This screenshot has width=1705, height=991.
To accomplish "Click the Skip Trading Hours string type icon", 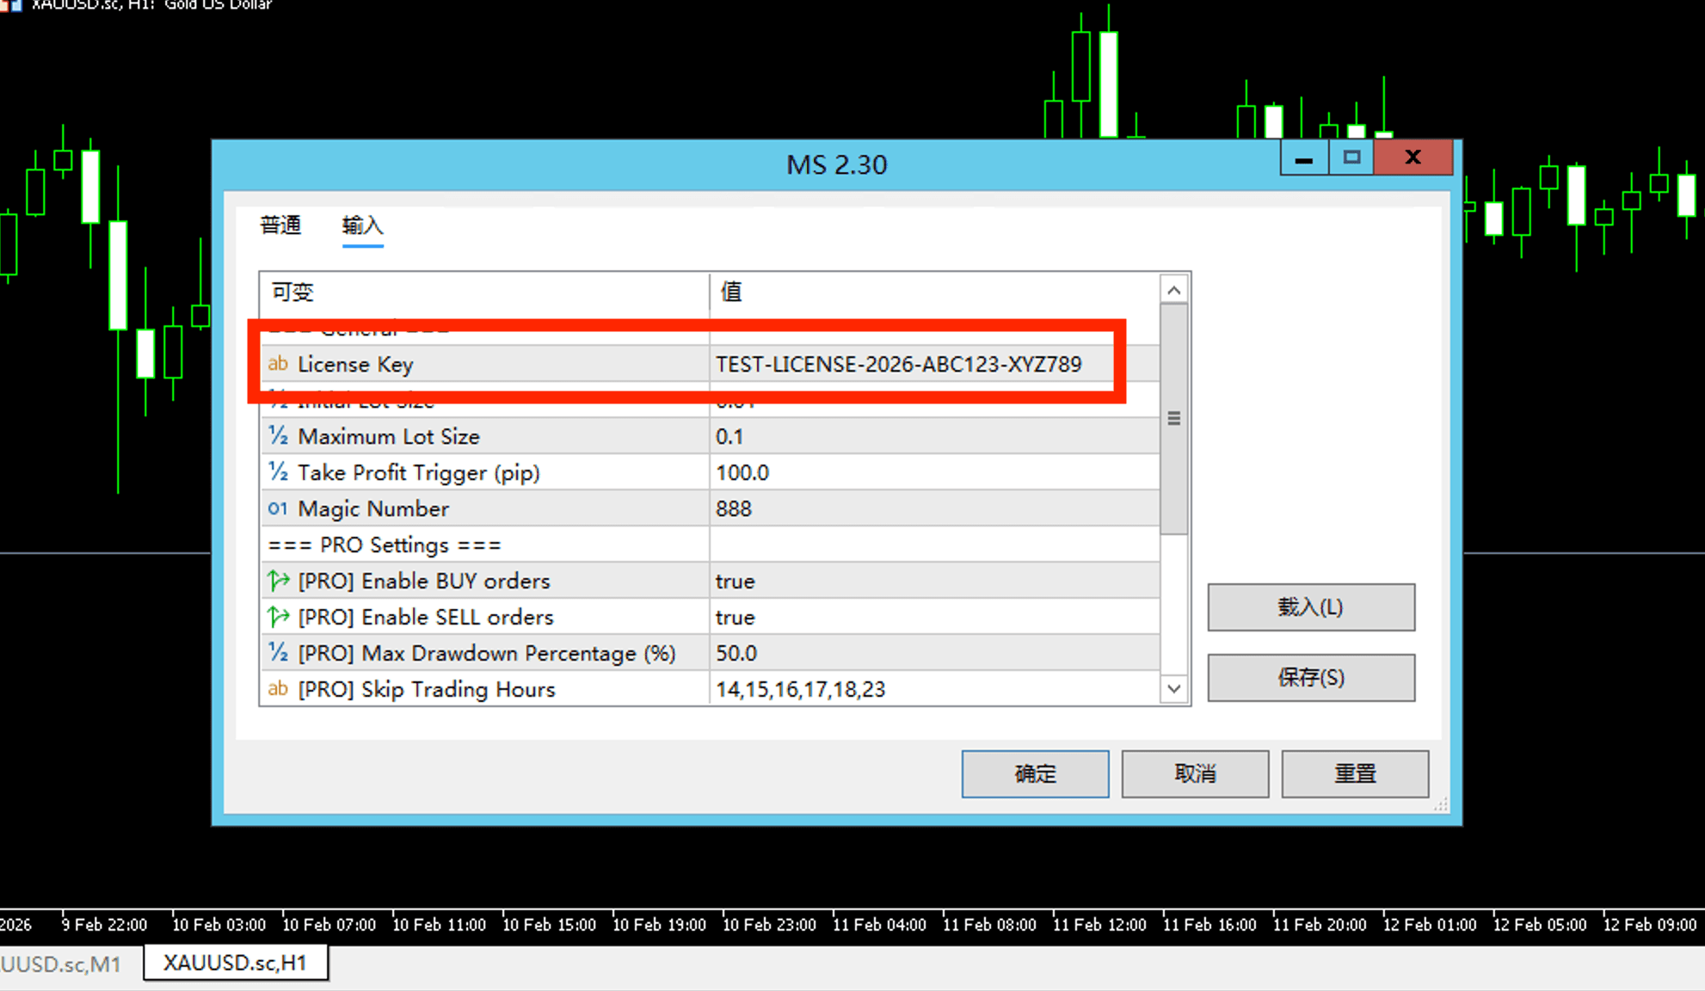I will click(277, 689).
